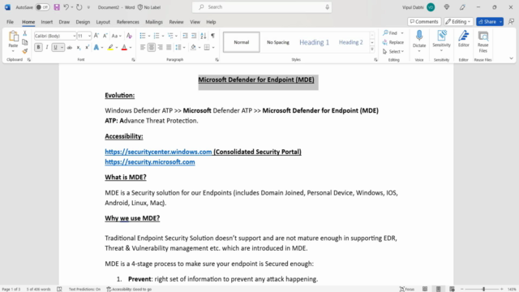Image resolution: width=519 pixels, height=292 pixels.
Task: Increase paragraph indent
Action: [194, 36]
